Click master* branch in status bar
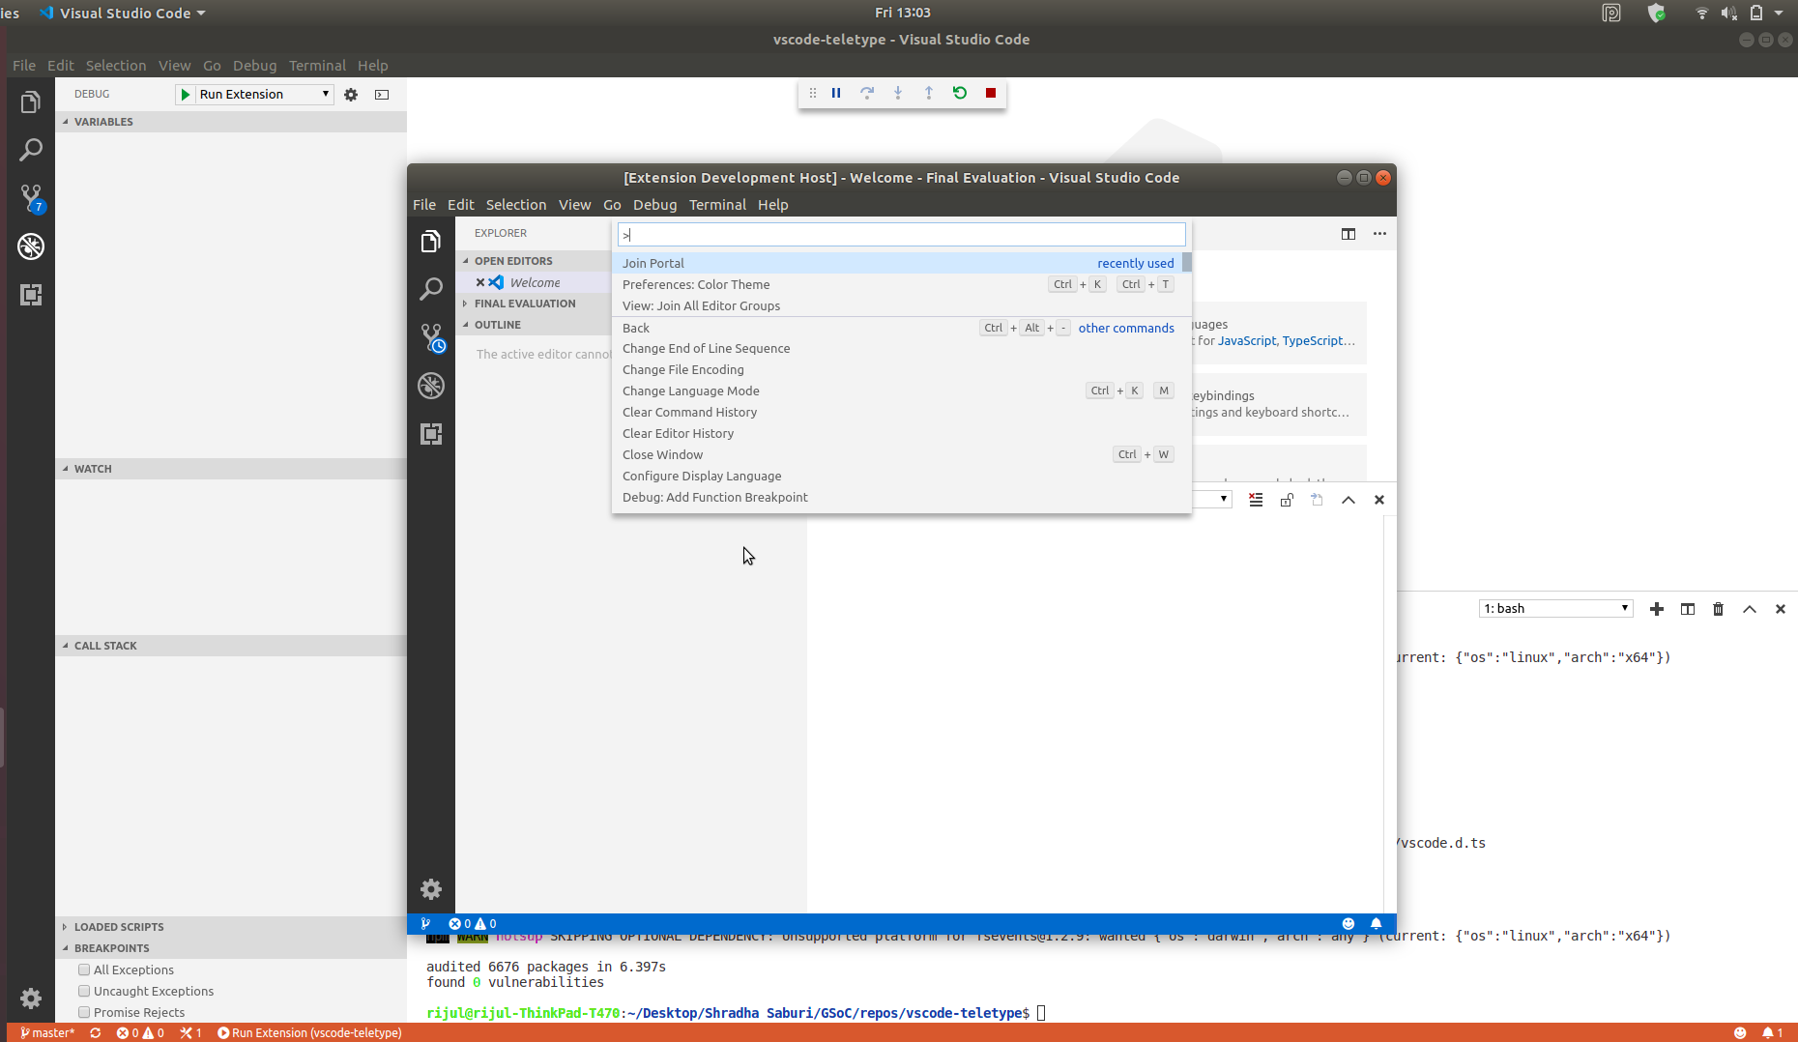1798x1042 pixels. point(46,1032)
